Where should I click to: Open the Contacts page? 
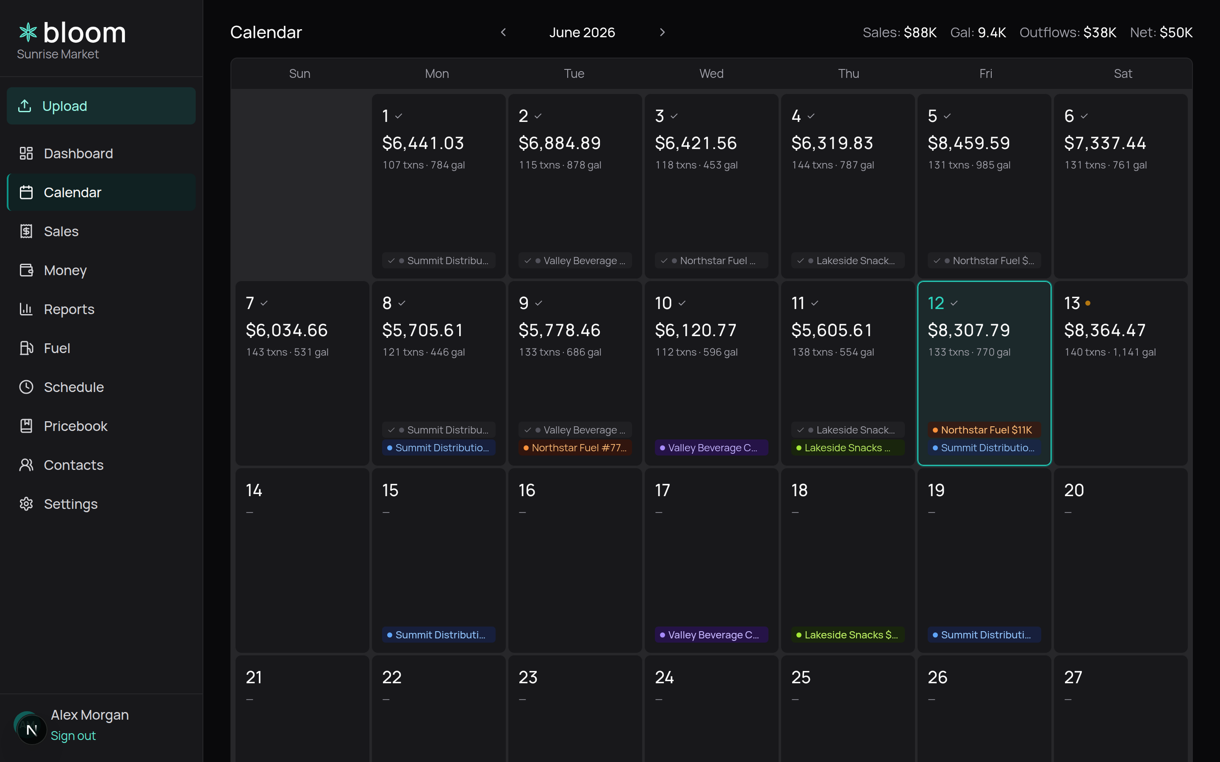[101, 465]
